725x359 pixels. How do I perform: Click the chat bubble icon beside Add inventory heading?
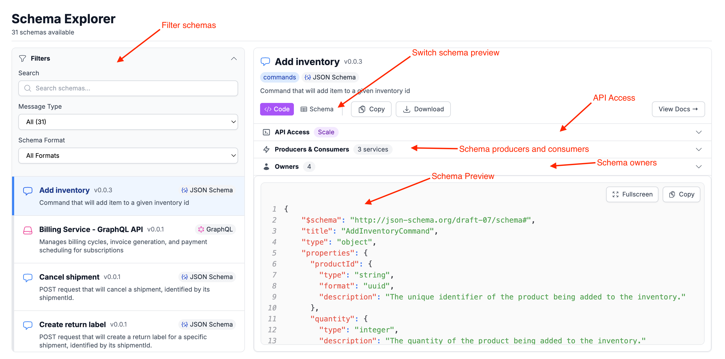point(265,61)
